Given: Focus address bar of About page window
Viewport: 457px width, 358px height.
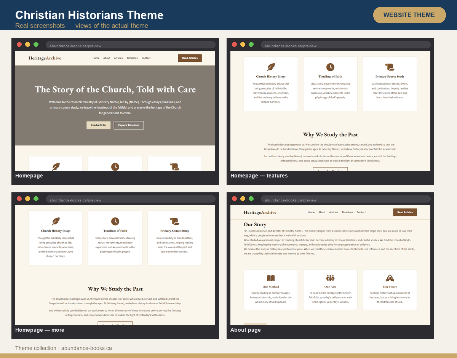Looking at the screenshot, I should [346, 200].
